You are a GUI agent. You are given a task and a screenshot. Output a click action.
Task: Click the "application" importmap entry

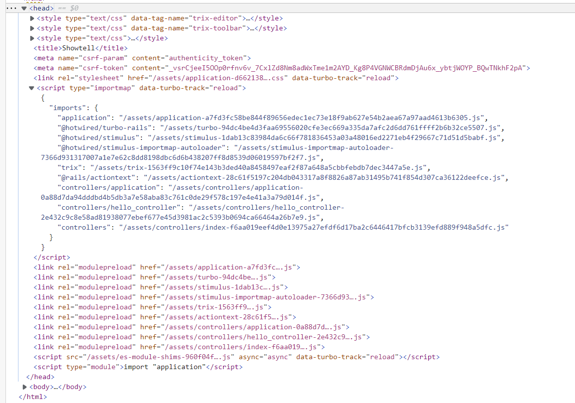[x=272, y=118]
